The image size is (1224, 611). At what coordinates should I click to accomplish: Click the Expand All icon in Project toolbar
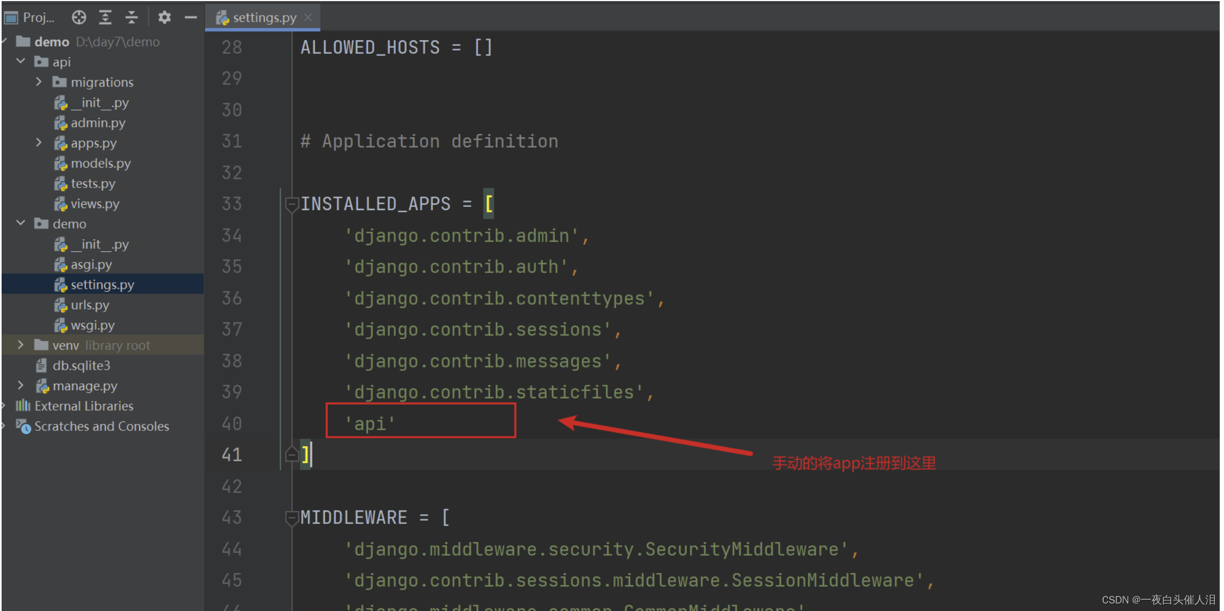(x=105, y=18)
